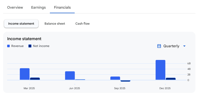Click the 4B y-axis value
This screenshot has height=95, width=201.
189,69
